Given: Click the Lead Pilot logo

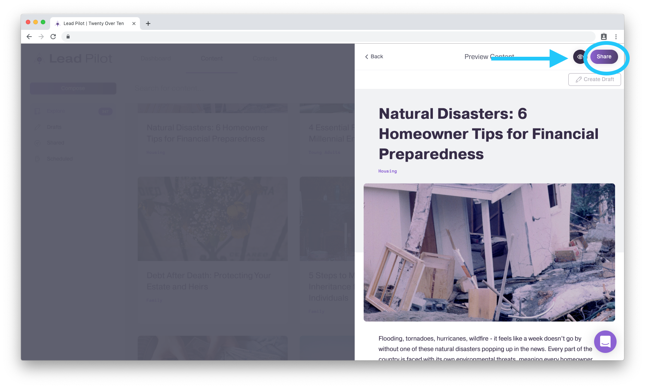Looking at the screenshot, I should click(74, 59).
